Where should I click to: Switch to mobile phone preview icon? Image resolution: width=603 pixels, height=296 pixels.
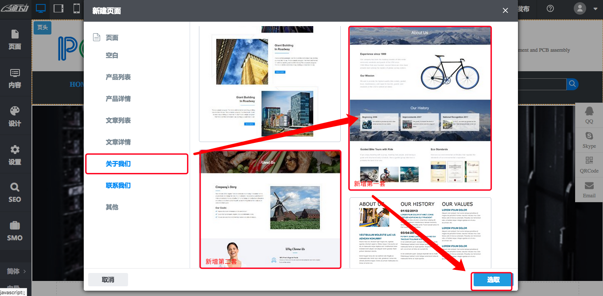point(77,8)
